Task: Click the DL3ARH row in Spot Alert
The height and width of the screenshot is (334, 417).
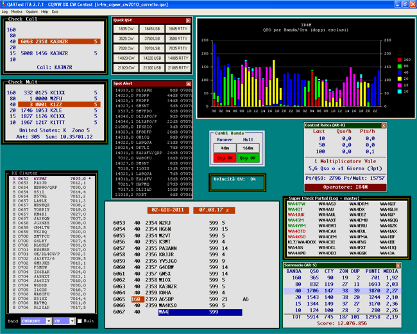Action: tap(153, 91)
